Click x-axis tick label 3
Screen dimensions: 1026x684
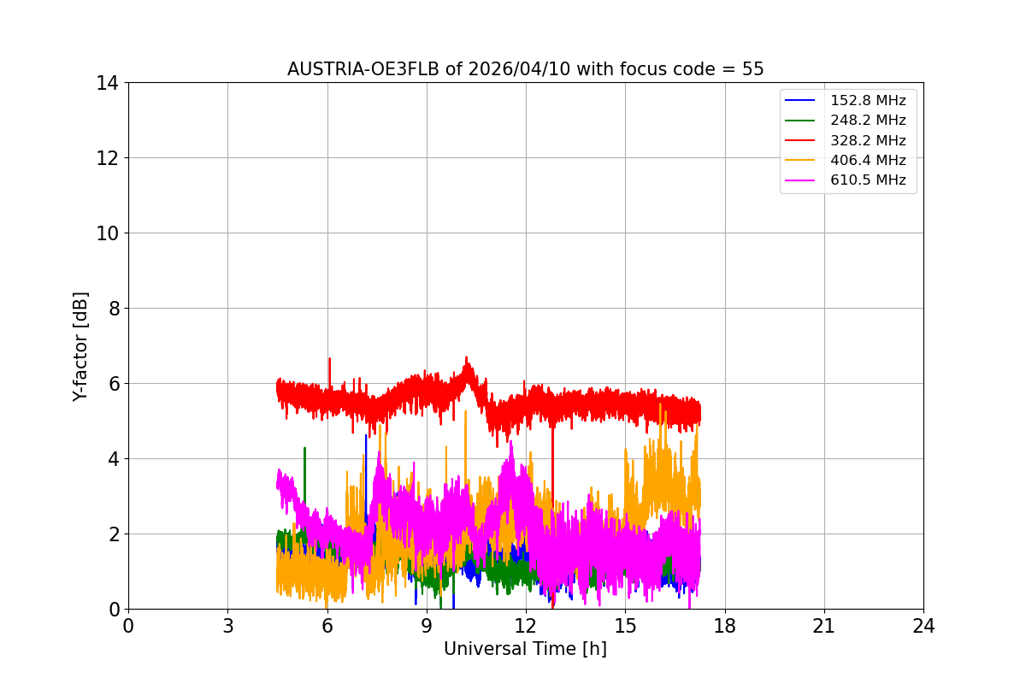tap(227, 626)
